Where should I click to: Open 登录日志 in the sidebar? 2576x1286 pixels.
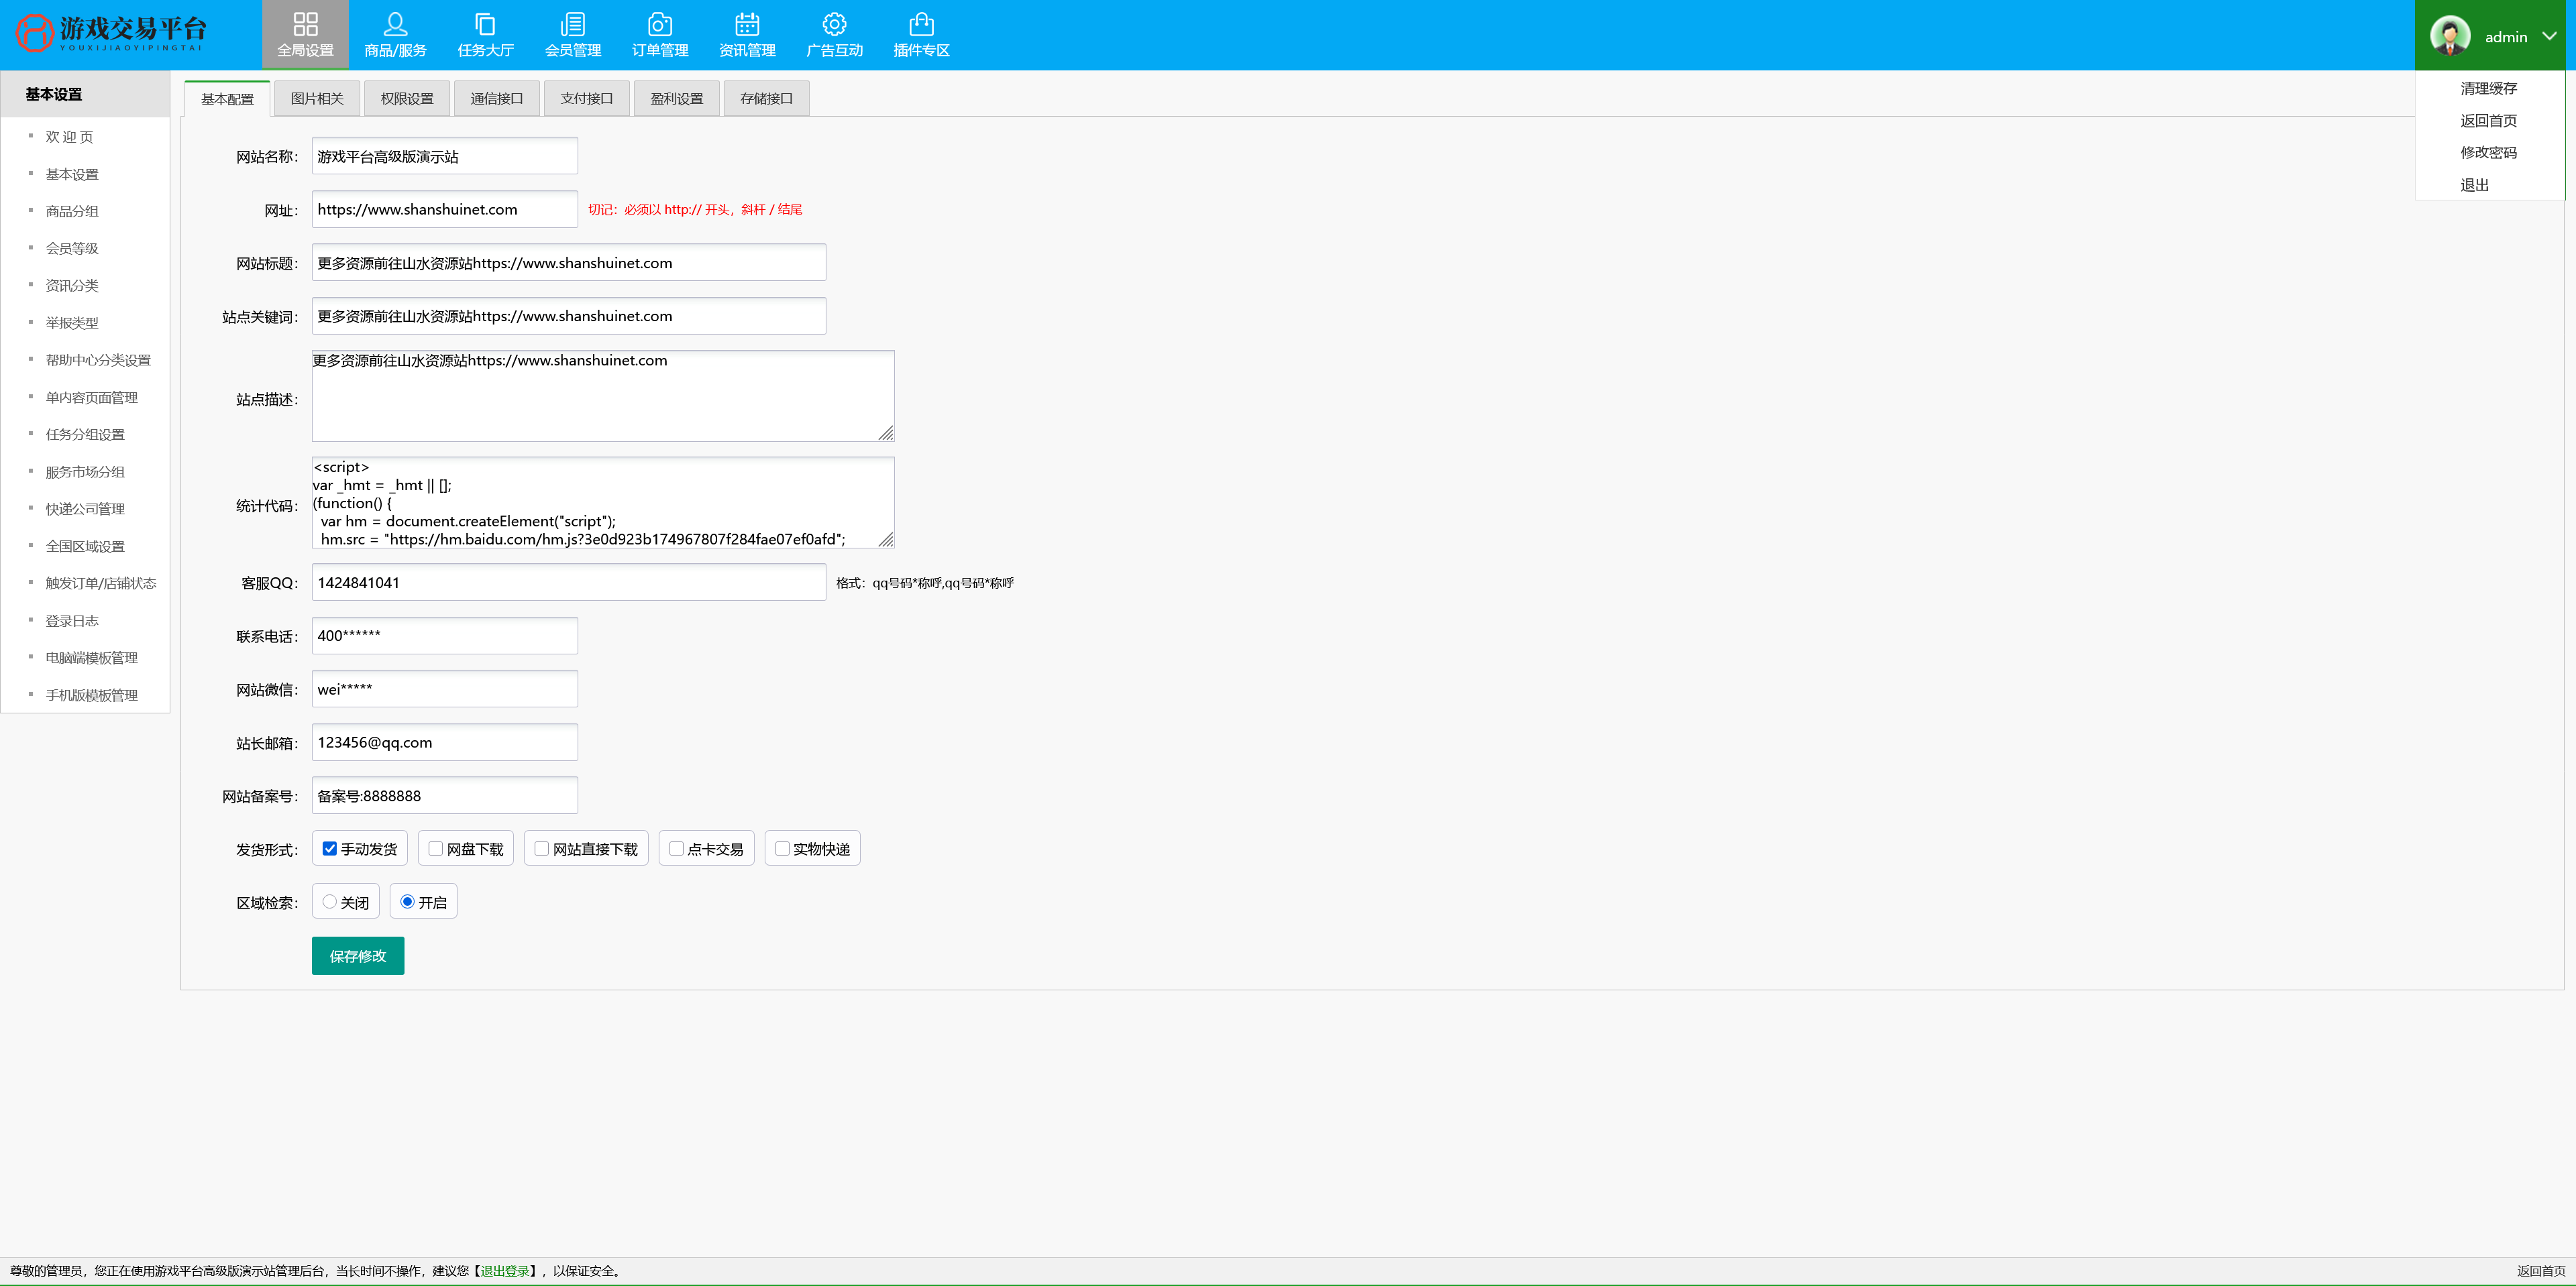pyautogui.click(x=72, y=620)
